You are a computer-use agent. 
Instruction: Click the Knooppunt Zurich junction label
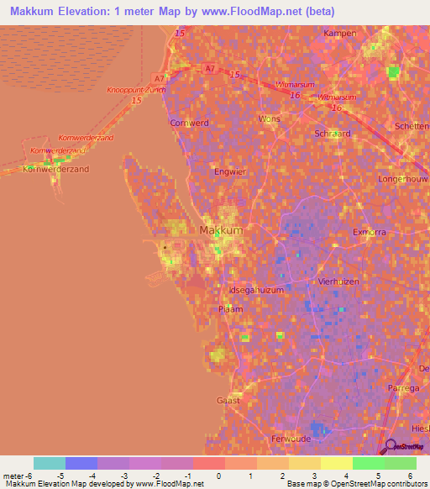pyautogui.click(x=136, y=90)
